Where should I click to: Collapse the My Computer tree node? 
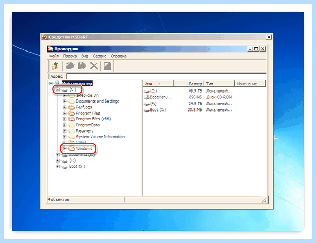click(x=51, y=83)
